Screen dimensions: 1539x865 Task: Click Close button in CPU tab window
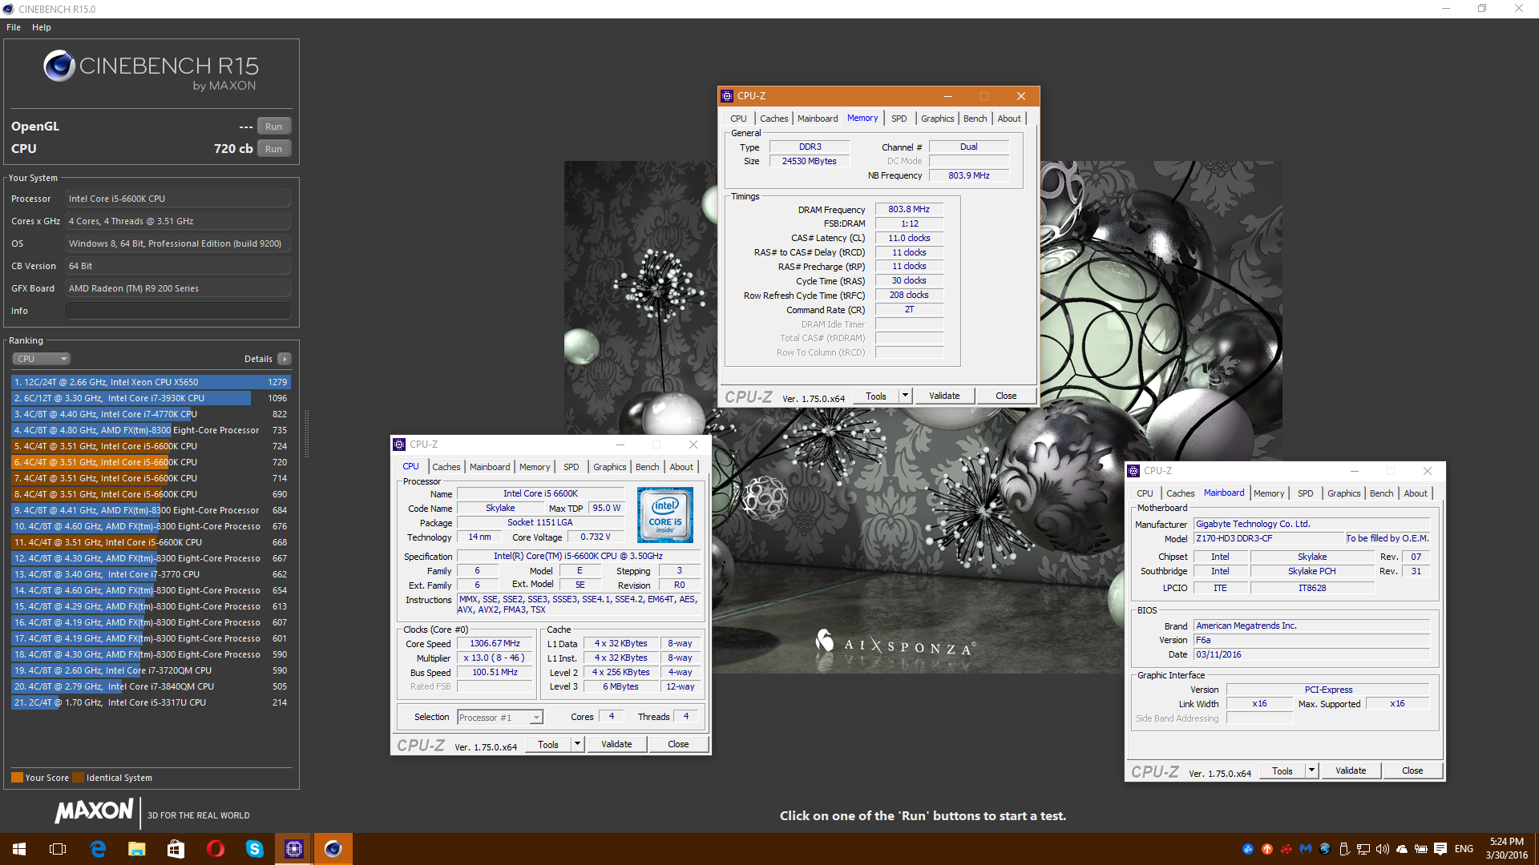pos(678,744)
